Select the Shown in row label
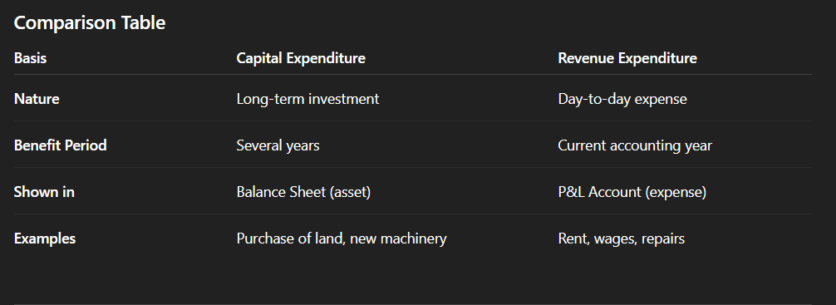The width and height of the screenshot is (836, 305). (x=44, y=192)
